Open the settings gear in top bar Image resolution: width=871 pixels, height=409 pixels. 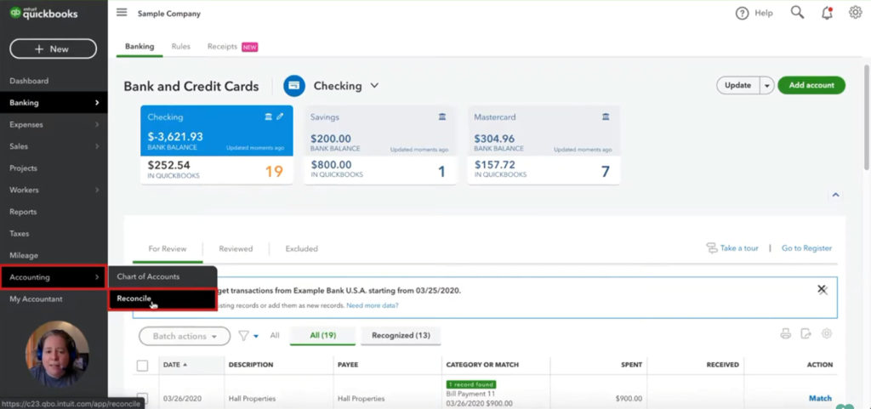coord(855,13)
